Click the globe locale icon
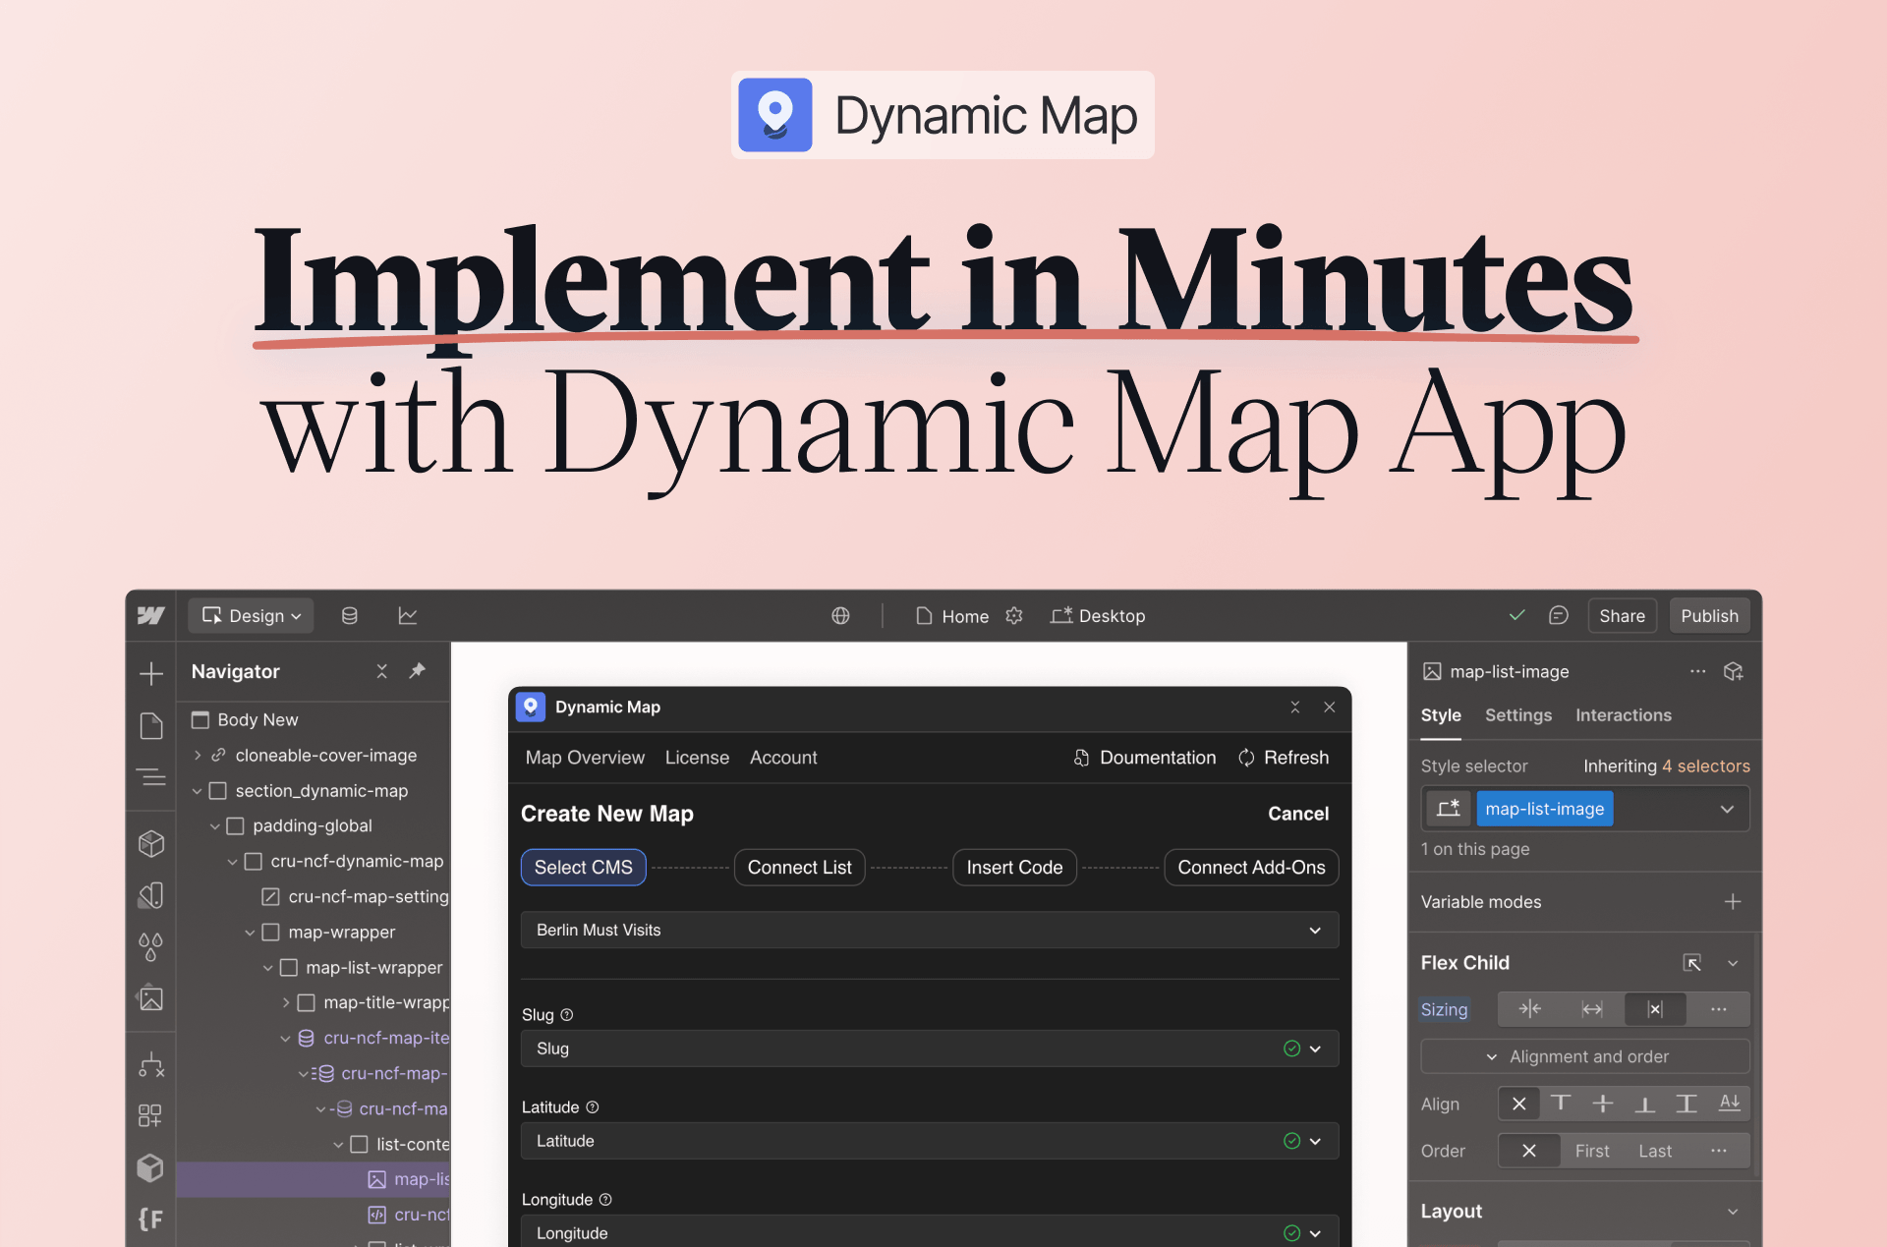Screen dimensions: 1887x1247 coord(840,616)
